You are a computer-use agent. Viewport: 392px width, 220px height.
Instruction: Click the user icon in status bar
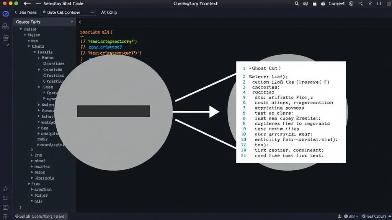340,216
